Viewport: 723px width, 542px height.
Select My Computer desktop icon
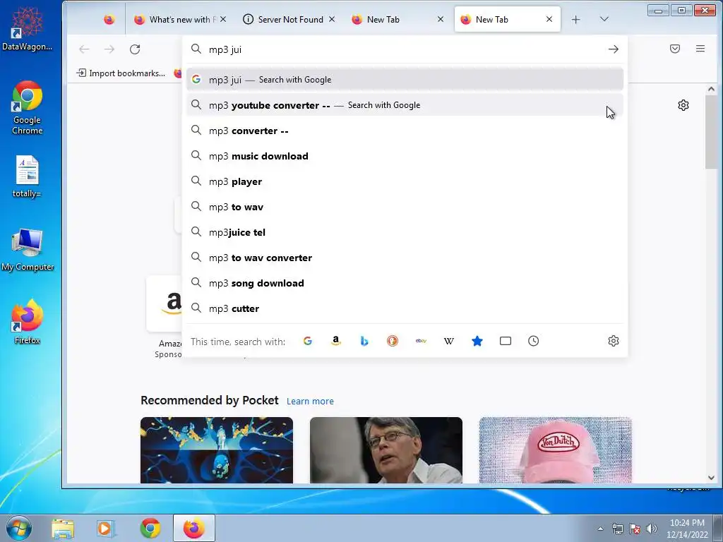pyautogui.click(x=28, y=251)
